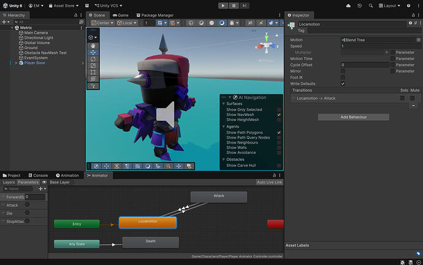Open the Unity VCS dropdown
The height and width of the screenshot is (265, 423).
pos(108,6)
